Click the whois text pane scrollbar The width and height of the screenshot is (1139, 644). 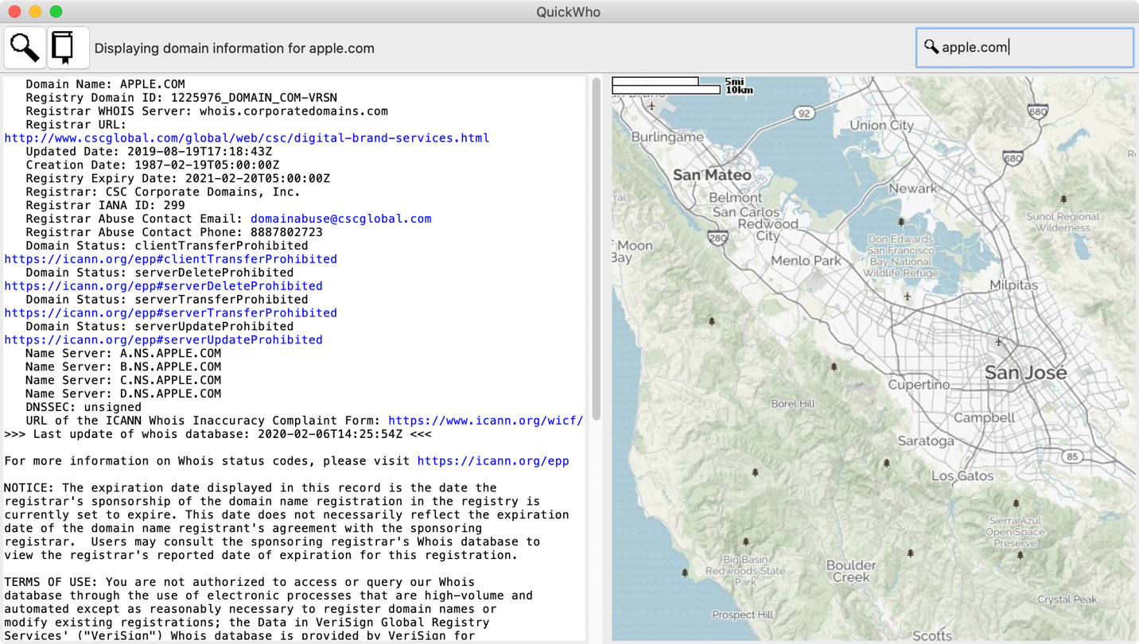coord(597,249)
